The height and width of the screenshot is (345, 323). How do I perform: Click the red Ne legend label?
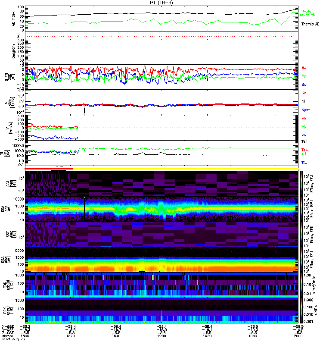pyautogui.click(x=304, y=93)
